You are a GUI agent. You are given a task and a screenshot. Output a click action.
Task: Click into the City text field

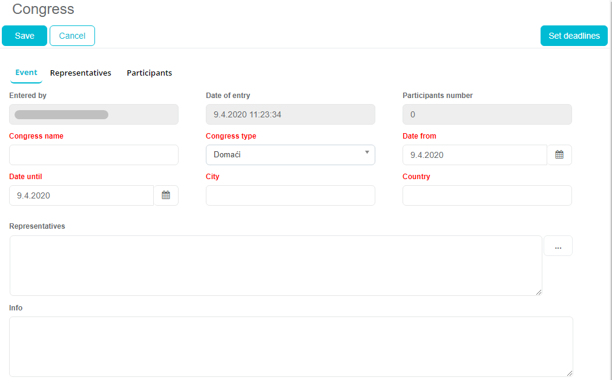pyautogui.click(x=290, y=195)
